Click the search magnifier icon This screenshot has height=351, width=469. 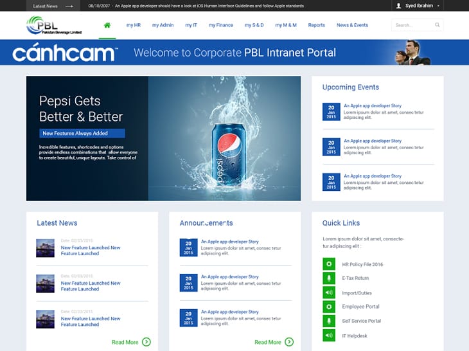(x=438, y=25)
